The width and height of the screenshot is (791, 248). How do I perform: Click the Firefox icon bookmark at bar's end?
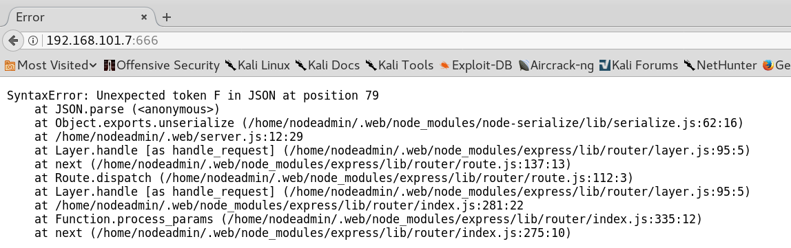(x=768, y=65)
